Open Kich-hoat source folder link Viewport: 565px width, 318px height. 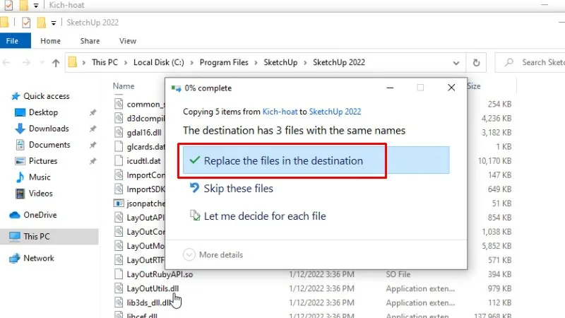click(x=281, y=112)
